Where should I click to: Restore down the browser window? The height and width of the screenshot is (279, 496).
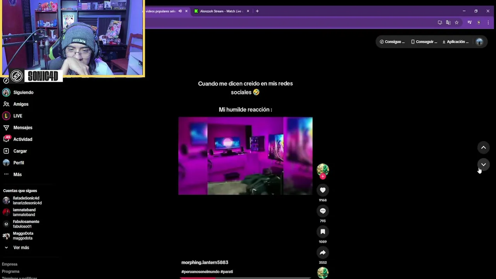tap(476, 11)
